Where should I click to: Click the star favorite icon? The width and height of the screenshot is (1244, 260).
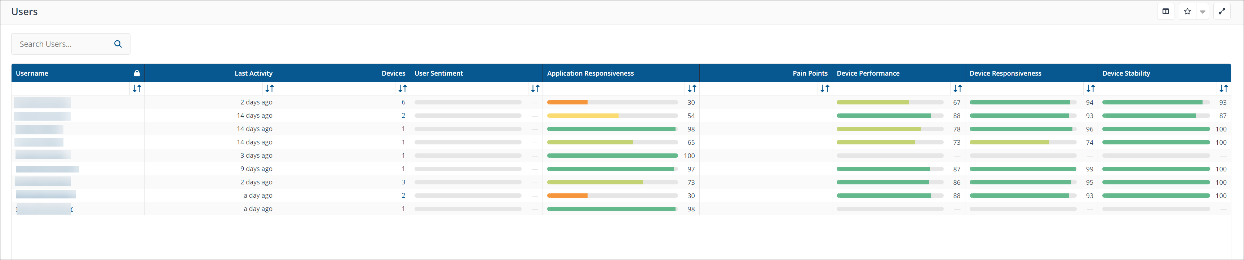1187,12
